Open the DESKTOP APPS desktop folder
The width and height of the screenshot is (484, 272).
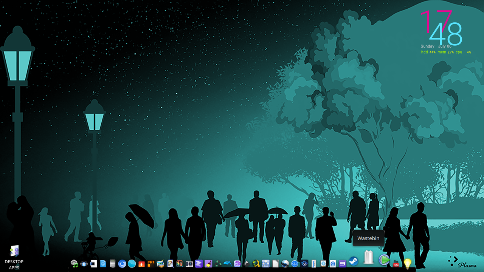click(14, 257)
